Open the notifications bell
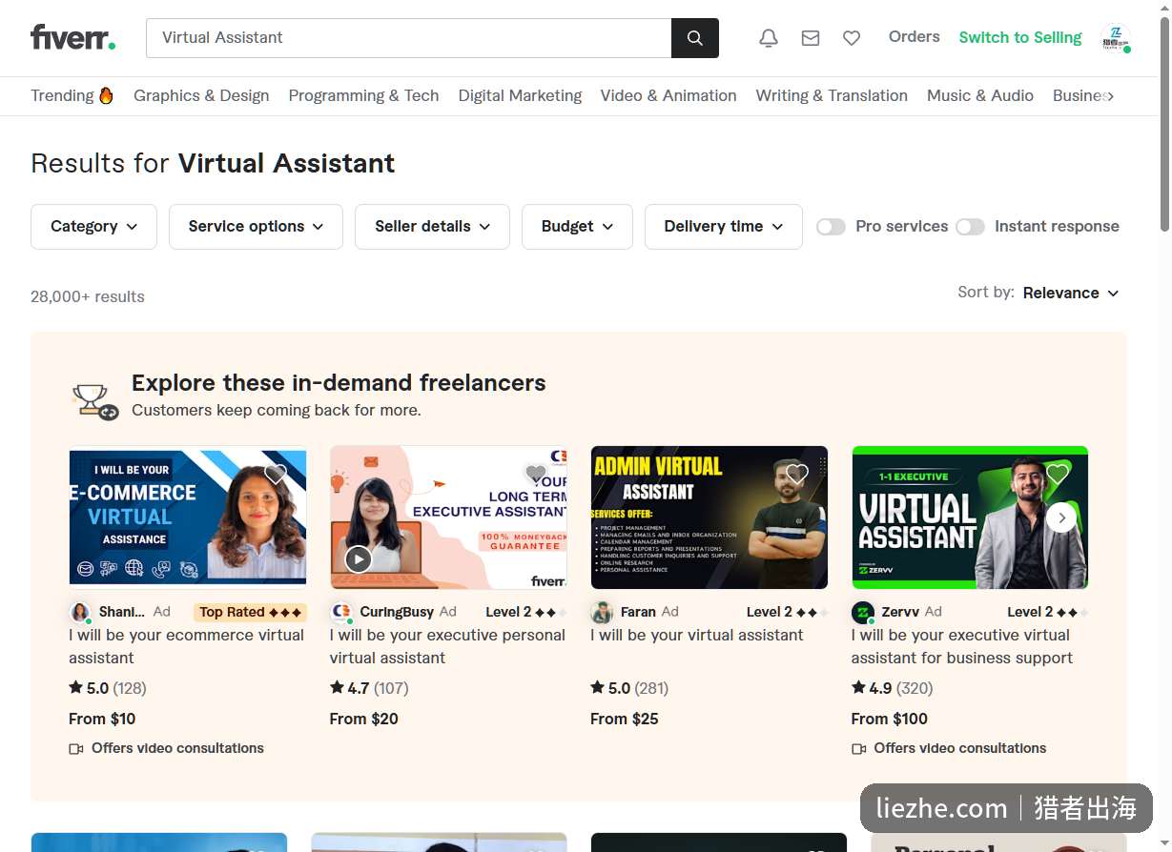 769,38
